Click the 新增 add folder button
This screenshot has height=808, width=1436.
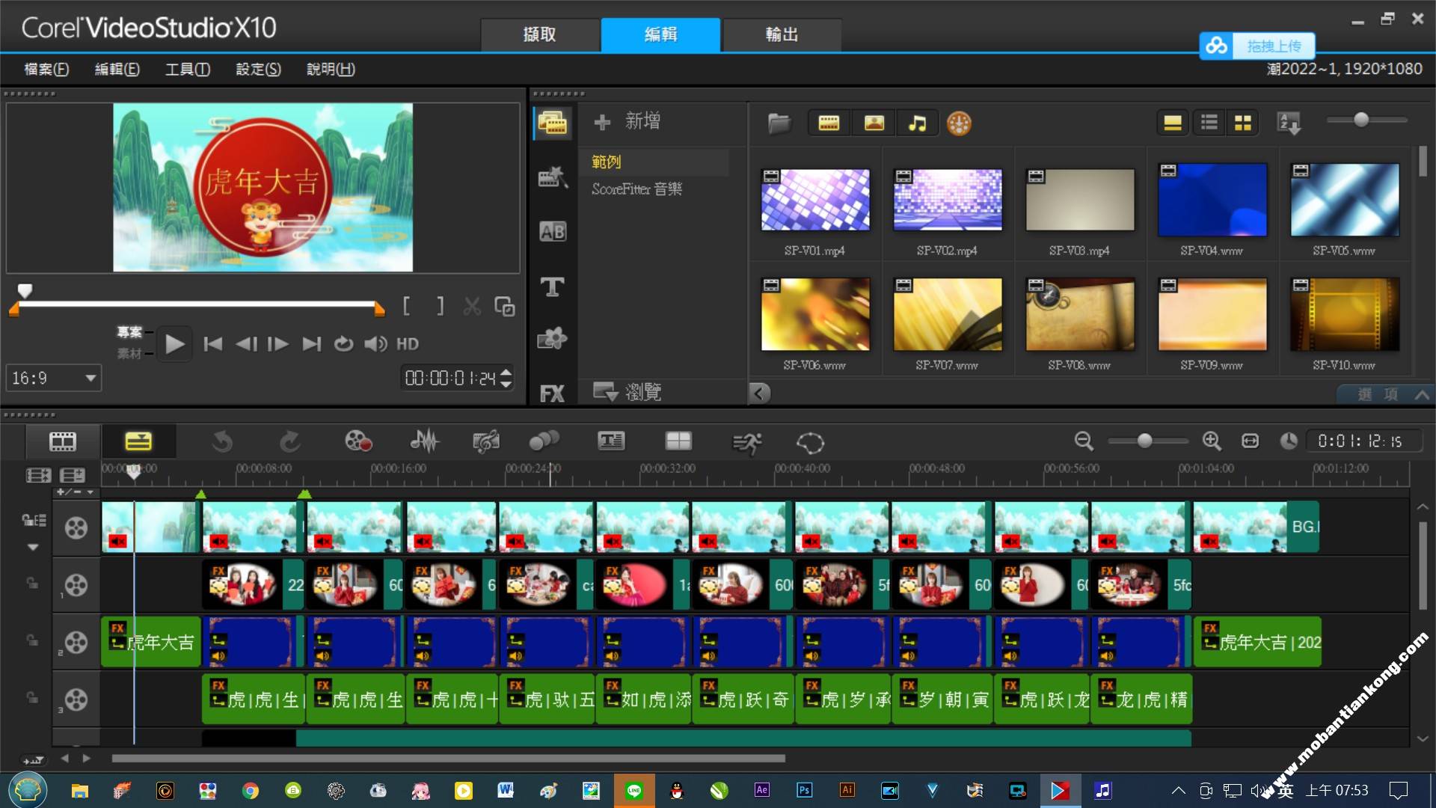(x=627, y=121)
